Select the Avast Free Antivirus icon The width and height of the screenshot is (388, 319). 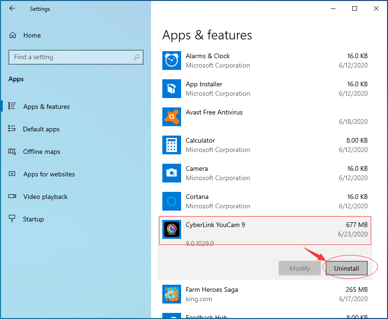[x=172, y=117]
